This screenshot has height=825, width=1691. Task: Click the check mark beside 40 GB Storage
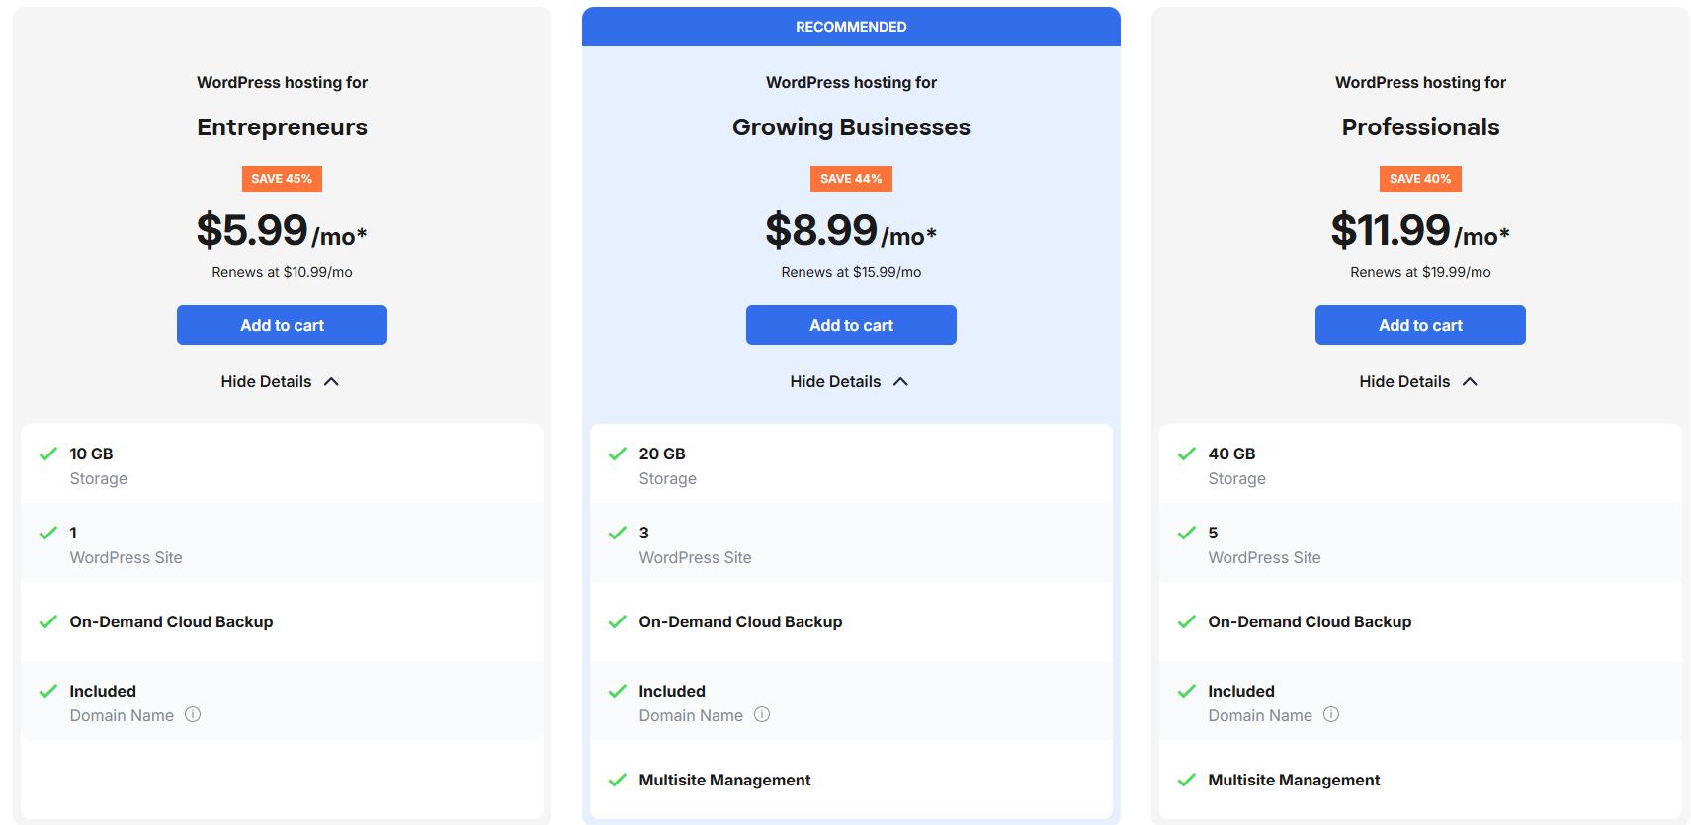coord(1187,454)
